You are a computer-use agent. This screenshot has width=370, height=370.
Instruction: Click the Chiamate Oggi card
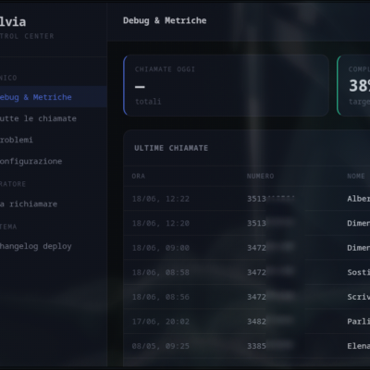pos(226,85)
